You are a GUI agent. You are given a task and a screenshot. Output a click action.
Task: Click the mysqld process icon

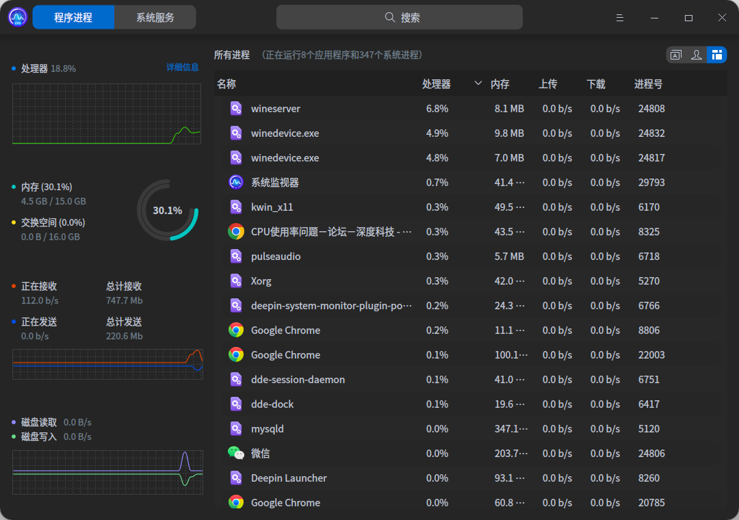pos(236,429)
